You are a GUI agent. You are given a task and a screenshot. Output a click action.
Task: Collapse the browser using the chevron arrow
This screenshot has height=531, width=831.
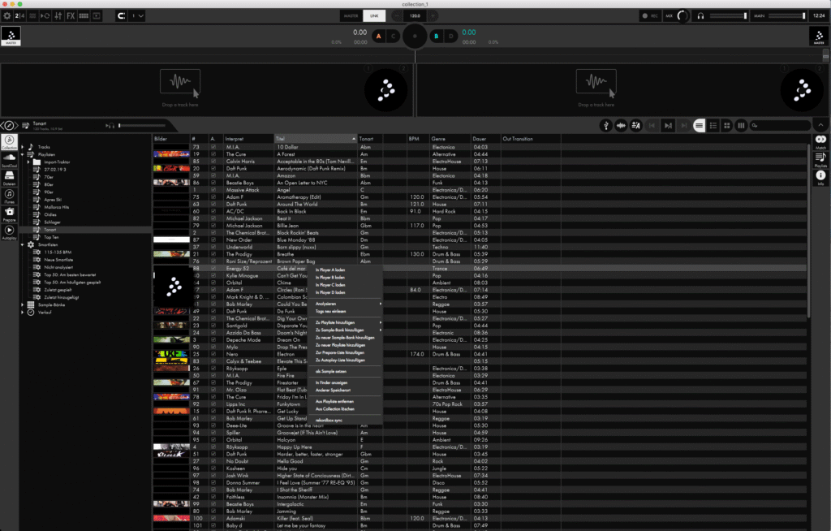(820, 124)
